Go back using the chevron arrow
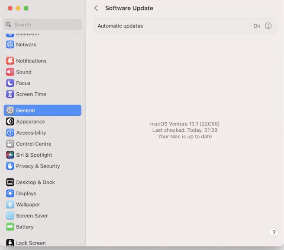284x250 pixels. 96,8
